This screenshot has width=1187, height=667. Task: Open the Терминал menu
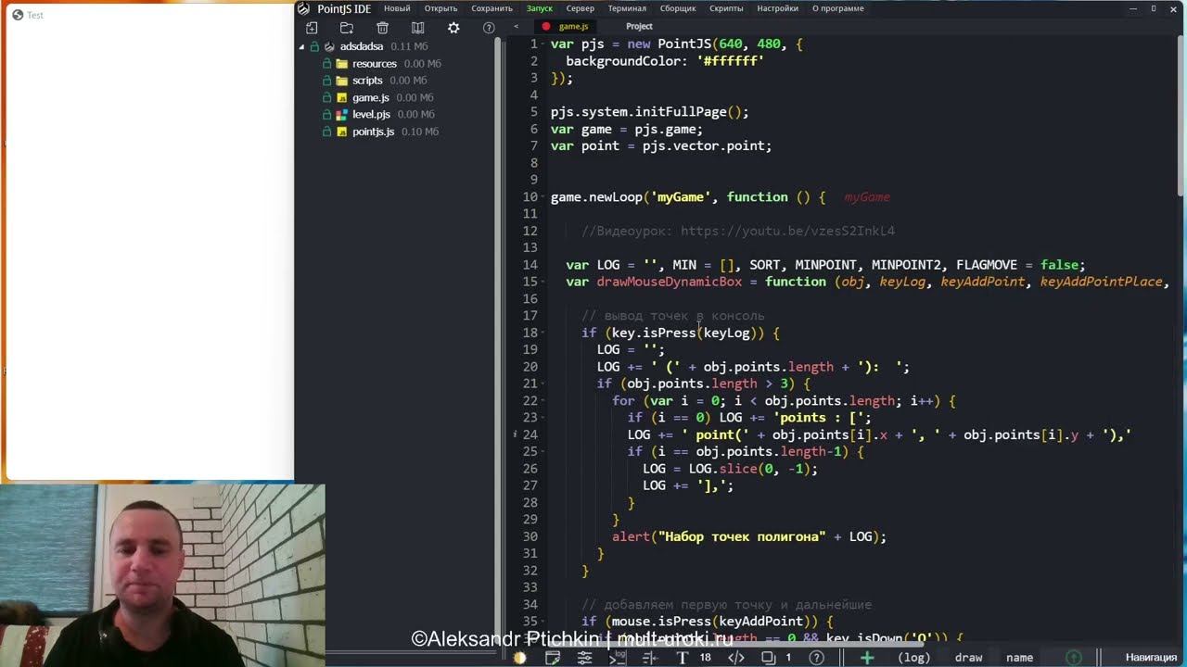click(x=627, y=8)
